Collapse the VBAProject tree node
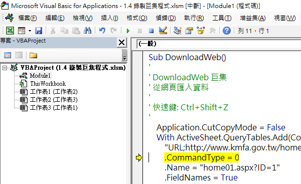 click(x=5, y=68)
